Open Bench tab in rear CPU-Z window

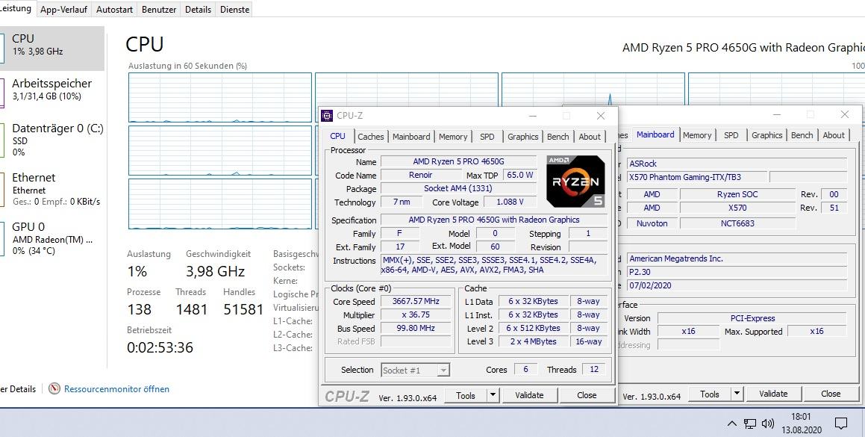click(802, 134)
